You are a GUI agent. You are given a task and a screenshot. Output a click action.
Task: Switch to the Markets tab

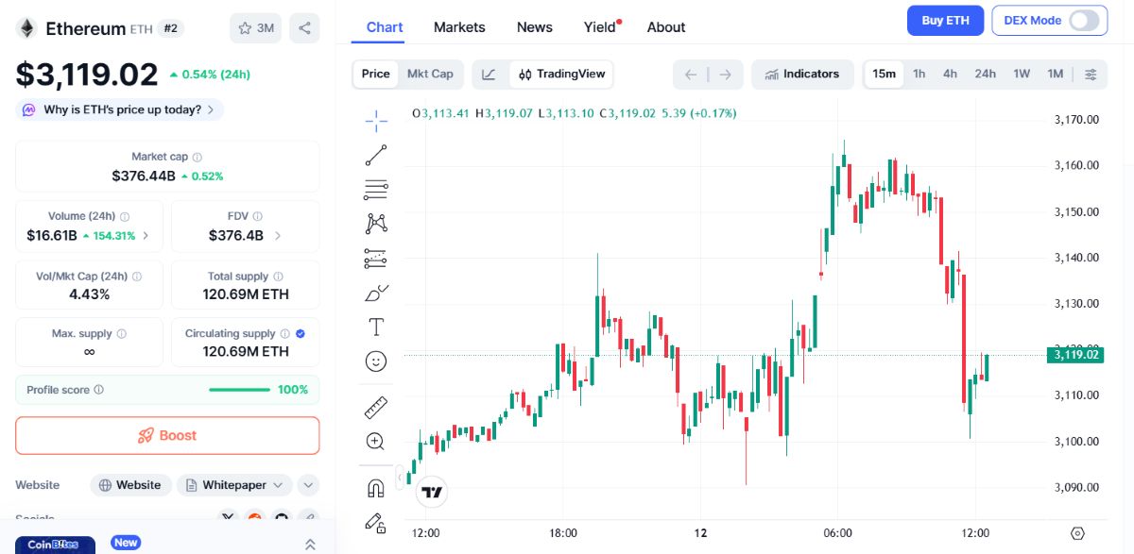coord(459,27)
